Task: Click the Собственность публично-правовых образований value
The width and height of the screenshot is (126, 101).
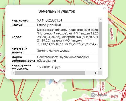Action: [x=63, y=59]
